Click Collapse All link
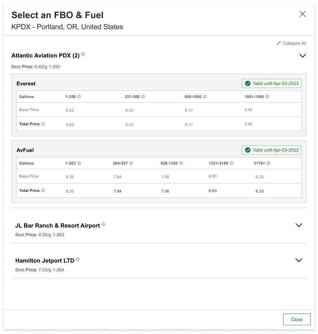Screen dimensions: 318x334 291,43
